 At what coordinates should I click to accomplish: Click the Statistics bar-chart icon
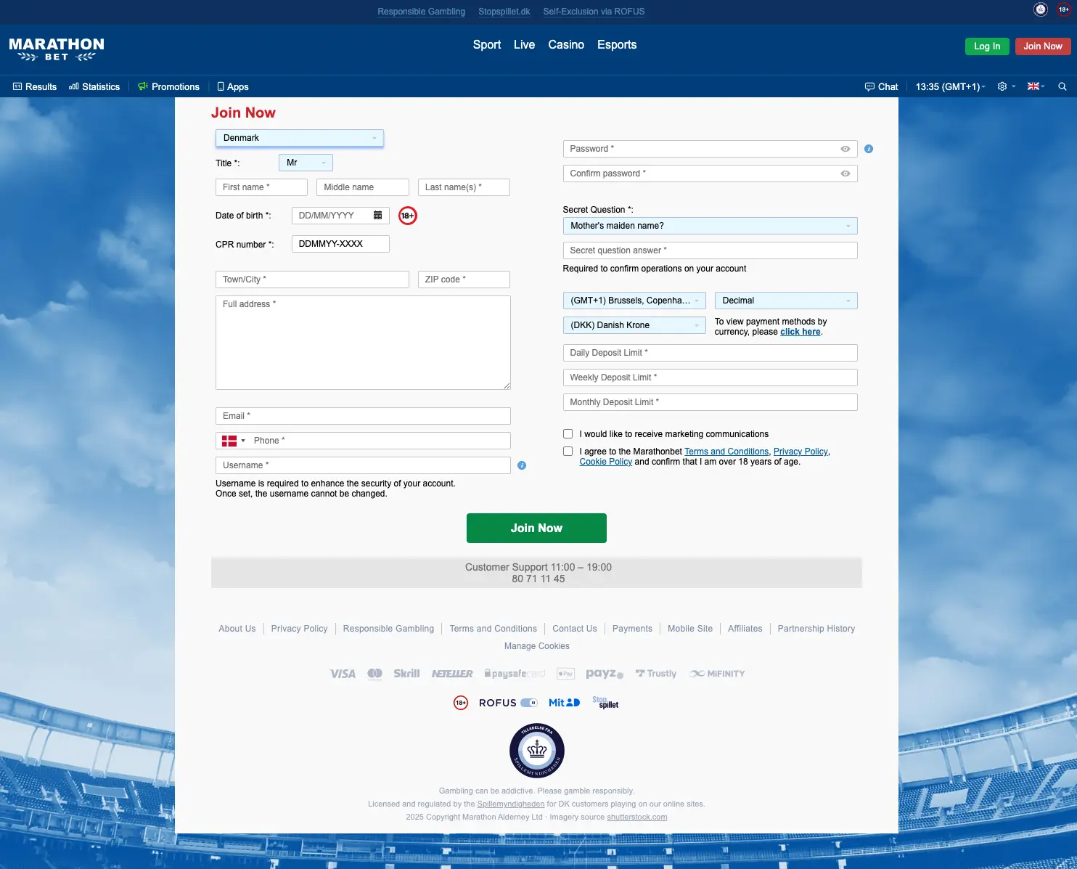click(x=73, y=86)
